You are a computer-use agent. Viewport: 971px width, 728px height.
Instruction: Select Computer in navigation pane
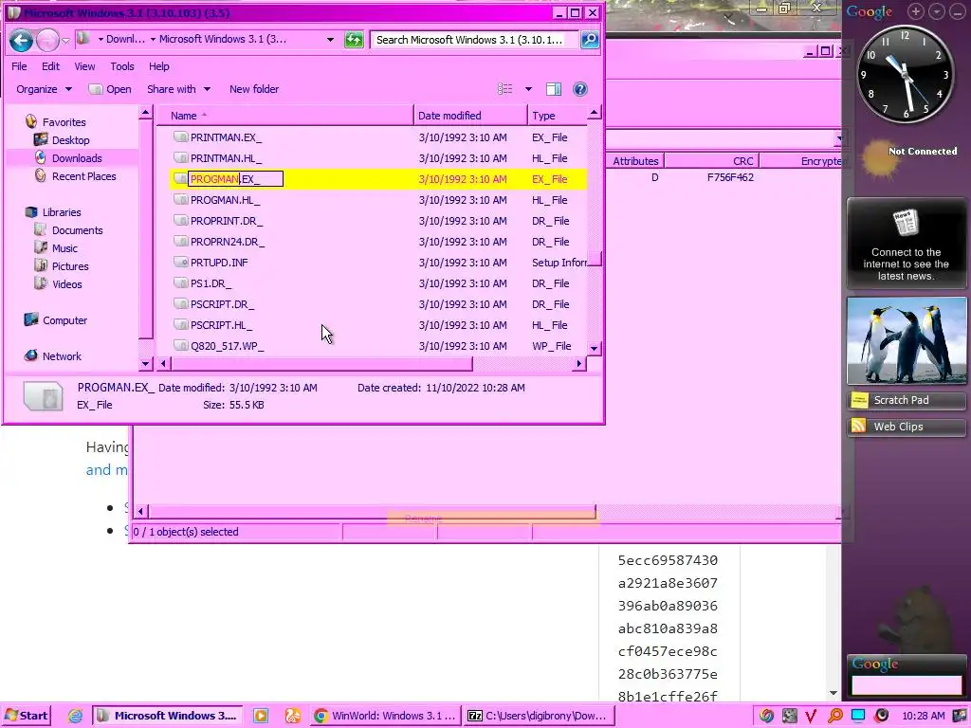(64, 320)
